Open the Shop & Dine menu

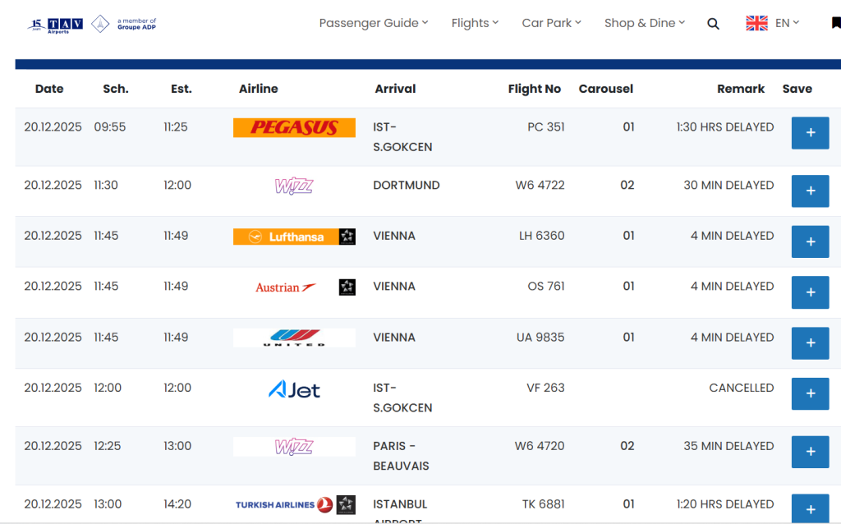(x=645, y=23)
